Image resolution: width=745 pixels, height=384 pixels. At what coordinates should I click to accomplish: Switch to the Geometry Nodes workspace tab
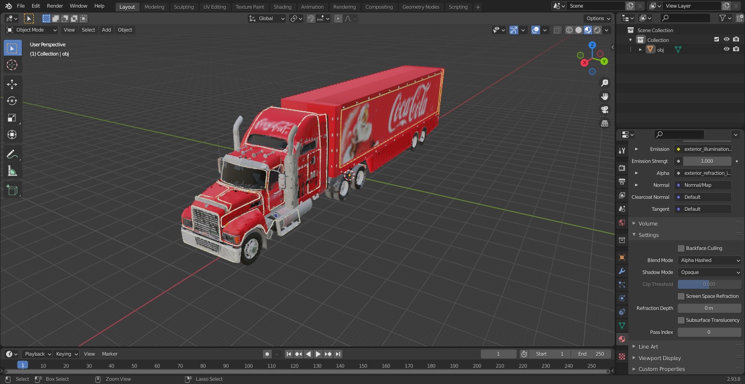pos(420,7)
